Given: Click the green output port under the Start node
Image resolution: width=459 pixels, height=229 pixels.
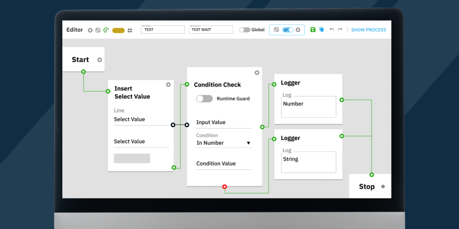Looking at the screenshot, I should coord(83,72).
